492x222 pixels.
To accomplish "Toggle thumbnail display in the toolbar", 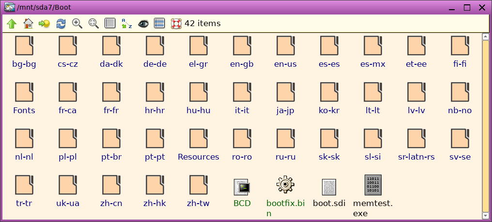I will point(159,24).
